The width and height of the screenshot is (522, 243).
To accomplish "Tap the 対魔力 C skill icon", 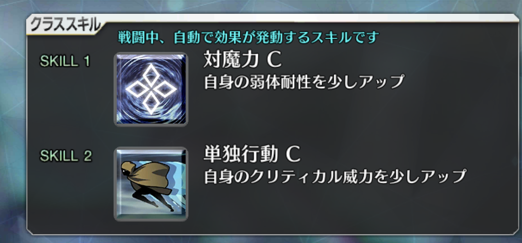I will point(151,89).
